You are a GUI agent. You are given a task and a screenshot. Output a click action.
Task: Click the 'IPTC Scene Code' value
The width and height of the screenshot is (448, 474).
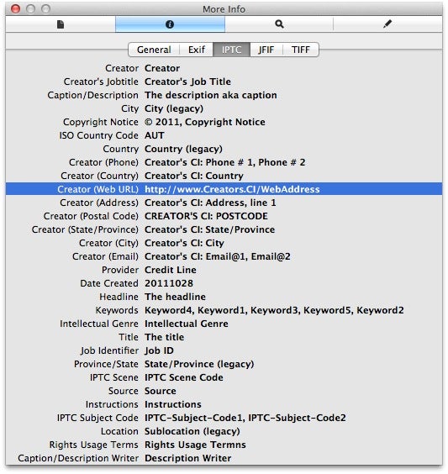184,377
